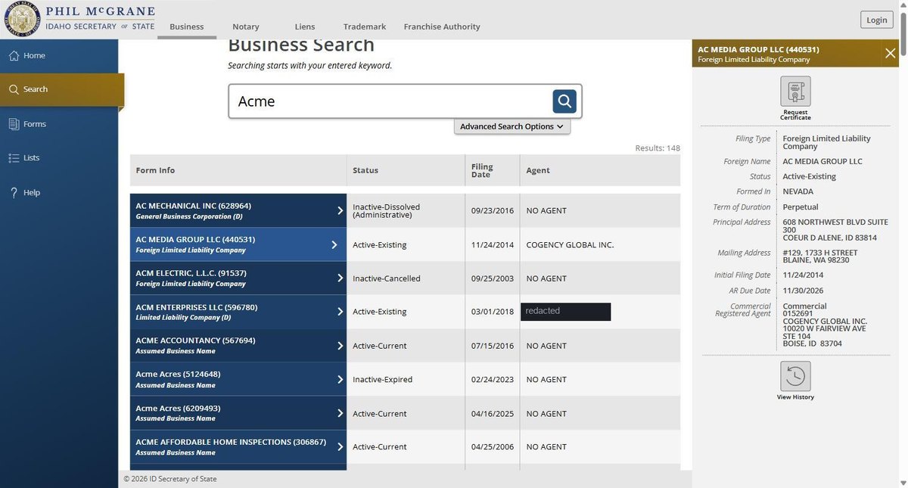Click the Home house icon in sidebar
Image resolution: width=908 pixels, height=488 pixels.
click(x=14, y=56)
